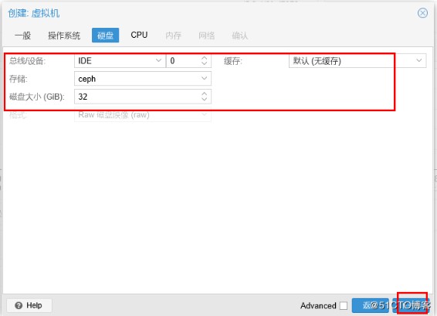This screenshot has width=437, height=316.
Task: Increase the device number spinner
Action: [x=205, y=58]
